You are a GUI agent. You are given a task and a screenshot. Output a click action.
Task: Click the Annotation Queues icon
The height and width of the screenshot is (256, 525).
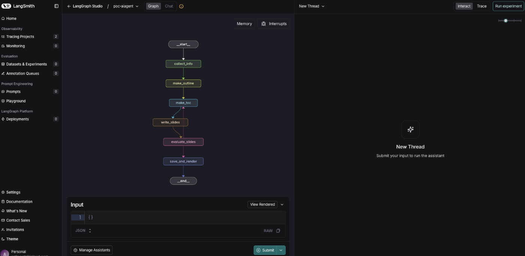pos(3,73)
